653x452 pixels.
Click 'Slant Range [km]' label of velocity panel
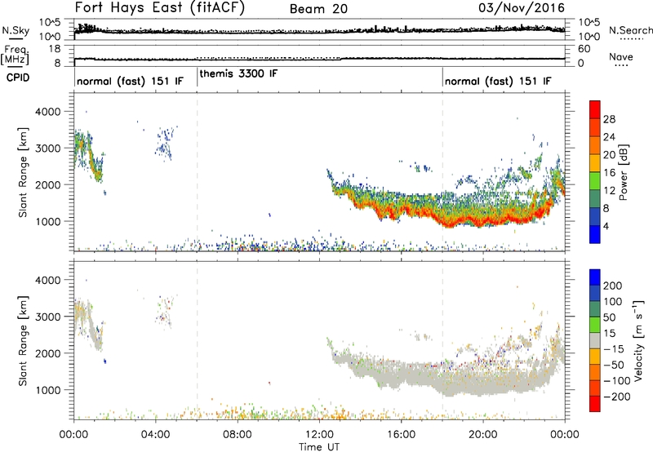pyautogui.click(x=24, y=341)
